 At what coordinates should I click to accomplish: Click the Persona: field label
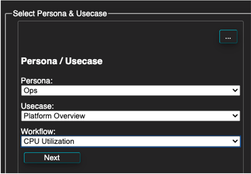tap(37, 81)
